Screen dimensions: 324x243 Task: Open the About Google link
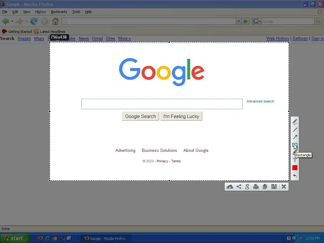tap(196, 150)
